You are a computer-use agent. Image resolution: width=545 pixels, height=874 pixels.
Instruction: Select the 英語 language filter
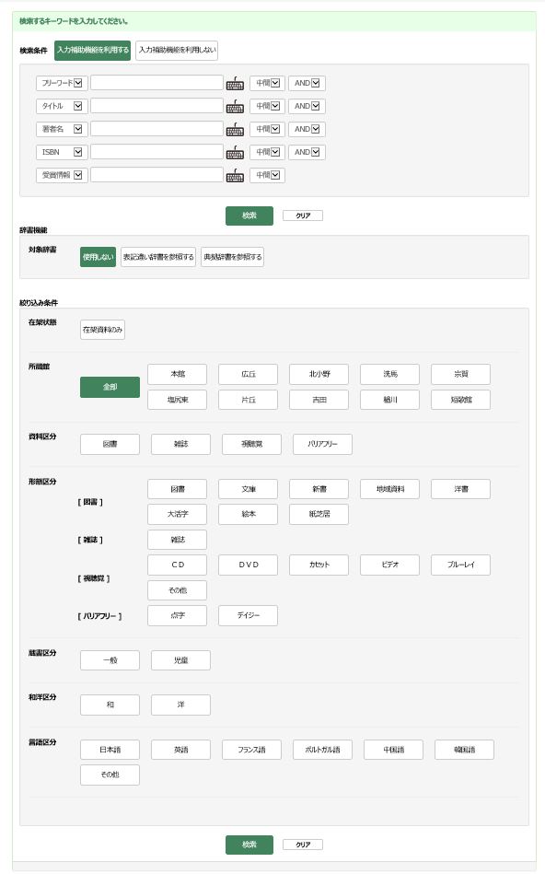[180, 750]
